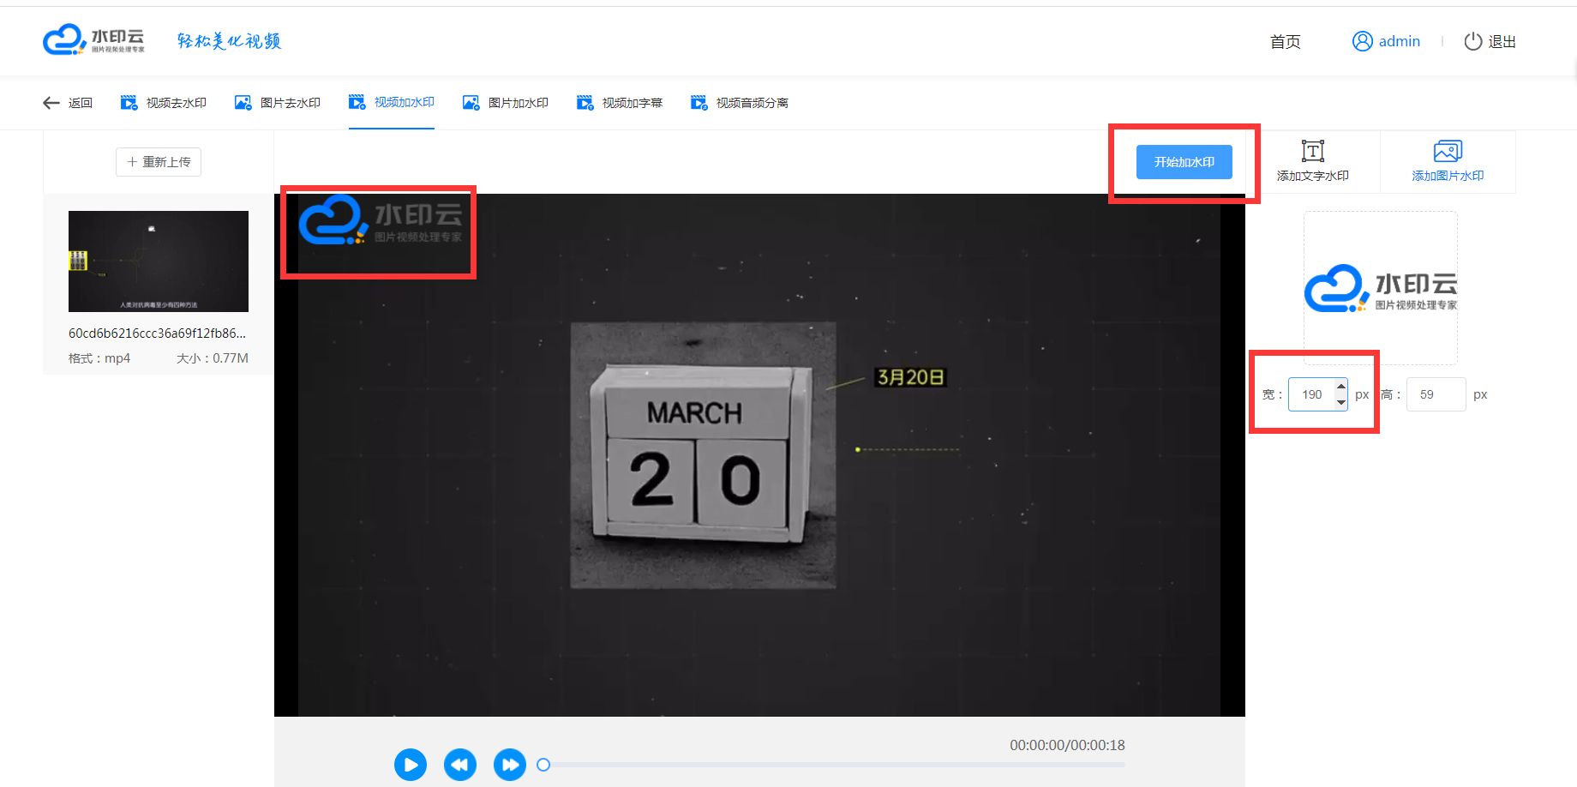Click the logout power icon
1577x787 pixels.
[1472, 41]
